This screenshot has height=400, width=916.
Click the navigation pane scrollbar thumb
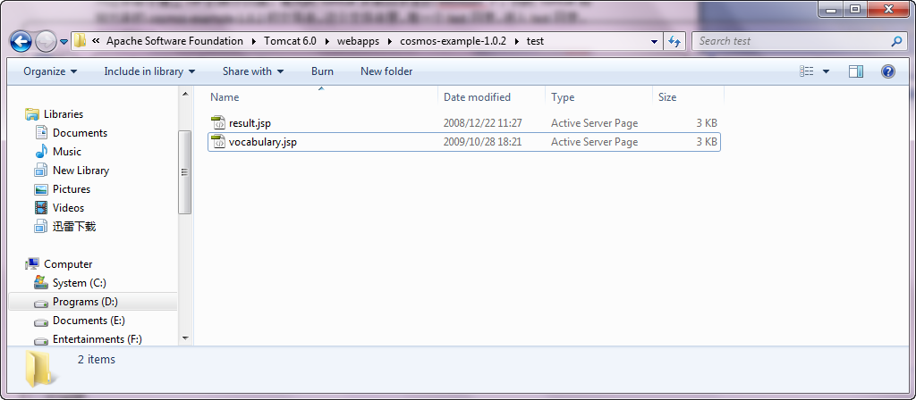pos(185,172)
